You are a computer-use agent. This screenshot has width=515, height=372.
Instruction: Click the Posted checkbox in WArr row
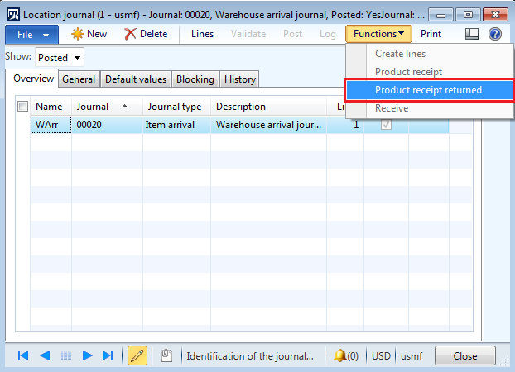pyautogui.click(x=386, y=125)
